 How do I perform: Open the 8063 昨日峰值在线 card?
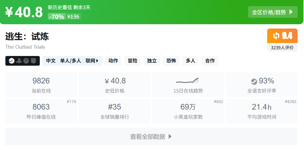coord(41,111)
